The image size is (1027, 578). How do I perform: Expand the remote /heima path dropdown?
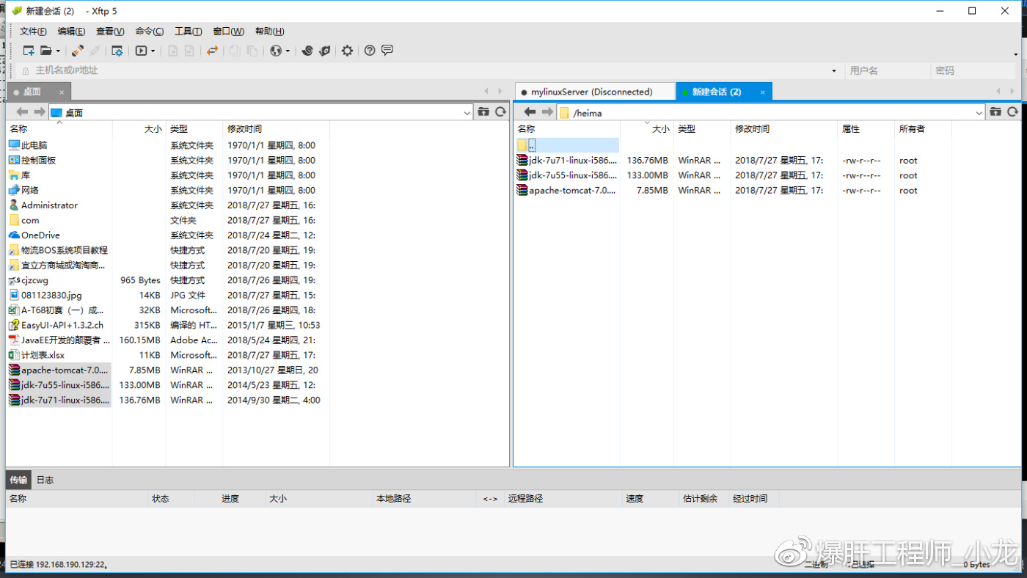(979, 113)
